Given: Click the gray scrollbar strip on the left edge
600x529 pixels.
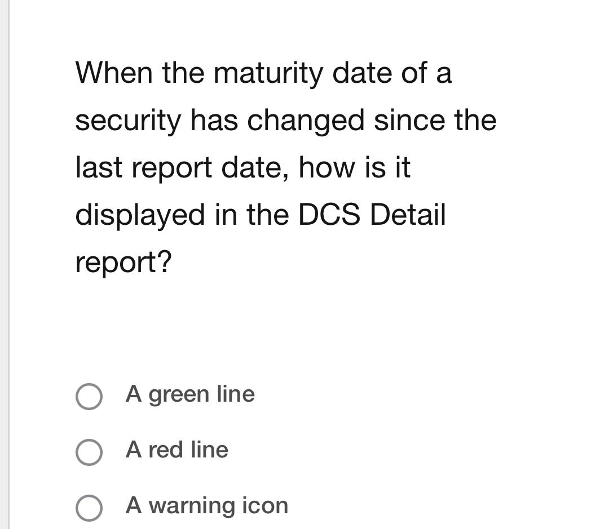Looking at the screenshot, I should (x=3, y=265).
